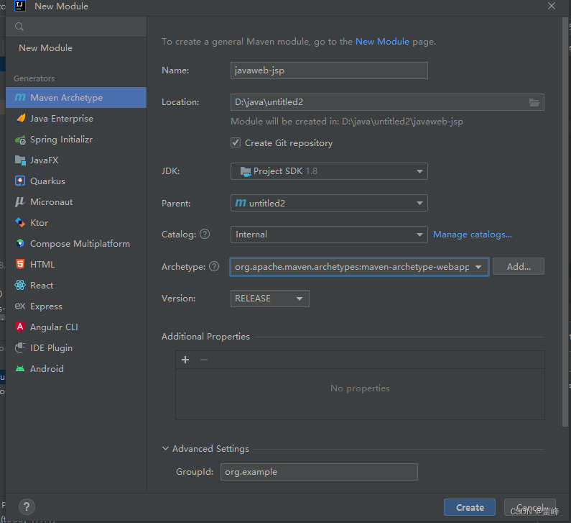Screen dimensions: 571x523
Task: Select the Quarkus generator icon
Action: (20, 181)
